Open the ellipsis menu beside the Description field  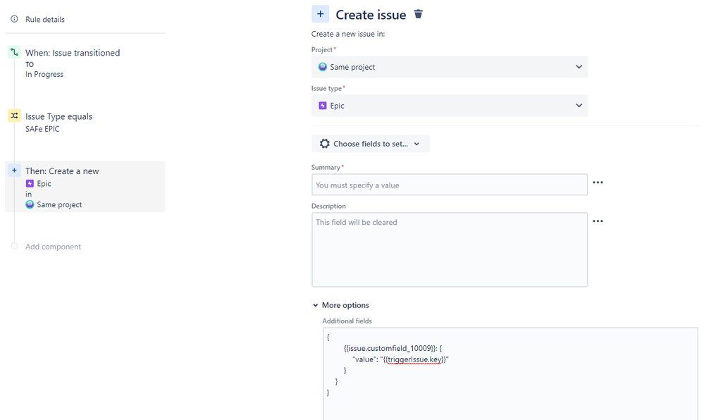[x=598, y=221]
